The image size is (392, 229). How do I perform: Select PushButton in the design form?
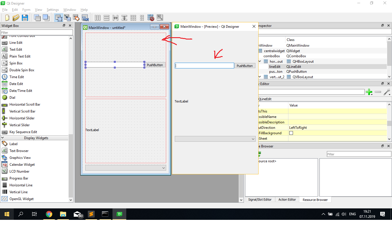pyautogui.click(x=155, y=65)
